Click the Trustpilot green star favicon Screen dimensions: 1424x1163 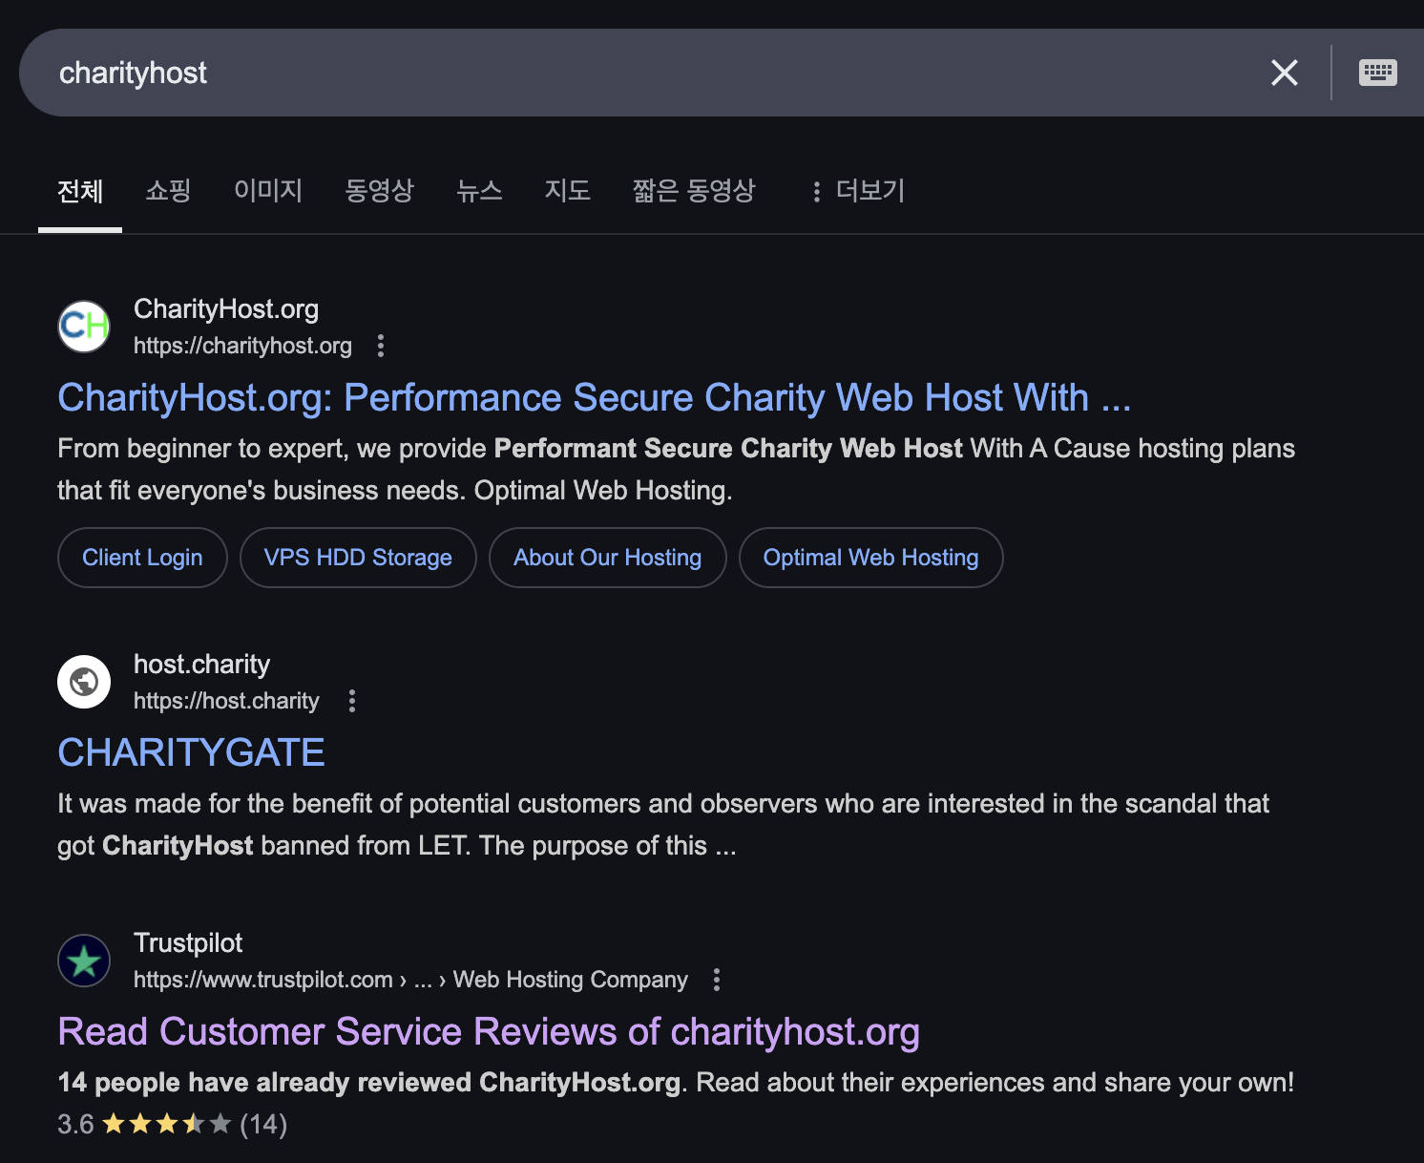point(84,961)
